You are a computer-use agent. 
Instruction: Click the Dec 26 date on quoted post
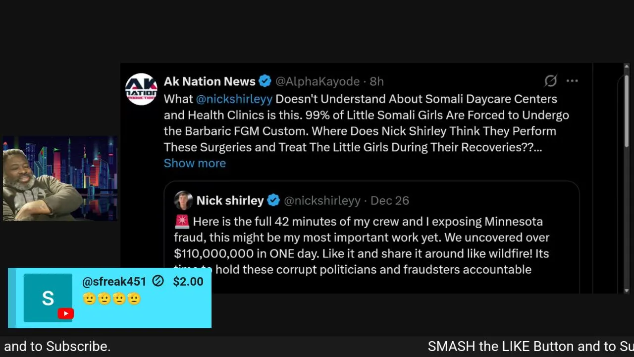point(390,200)
